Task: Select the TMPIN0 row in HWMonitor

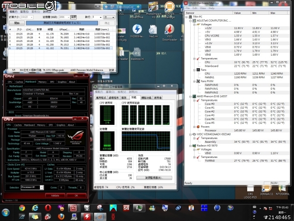Action: (x=237, y=161)
